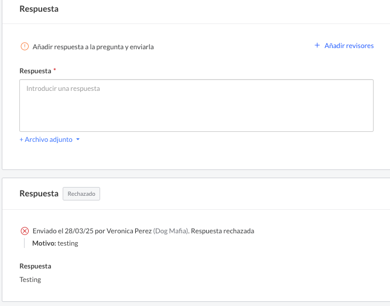Click the Respuesta heading beside the Rechazado badge
The image size is (390, 306).
(x=39, y=193)
